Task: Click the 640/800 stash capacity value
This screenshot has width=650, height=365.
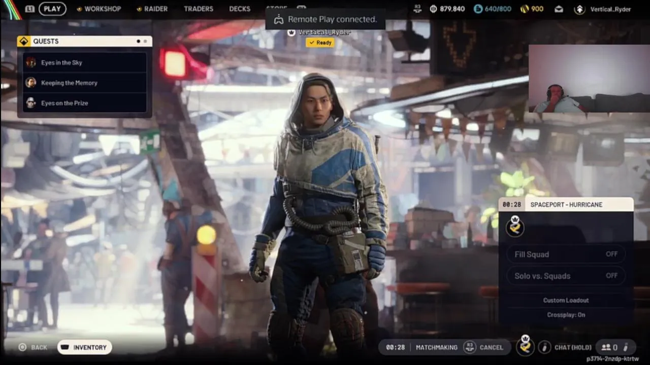Action: (499, 9)
